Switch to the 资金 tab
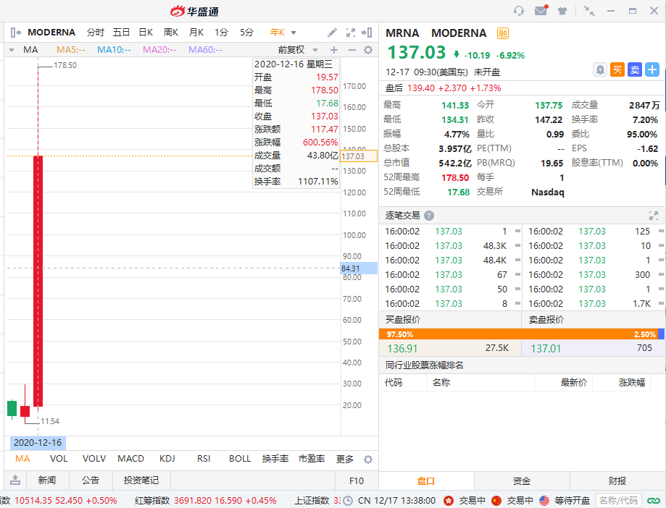Screen dimensions: 666x508 tap(522, 481)
